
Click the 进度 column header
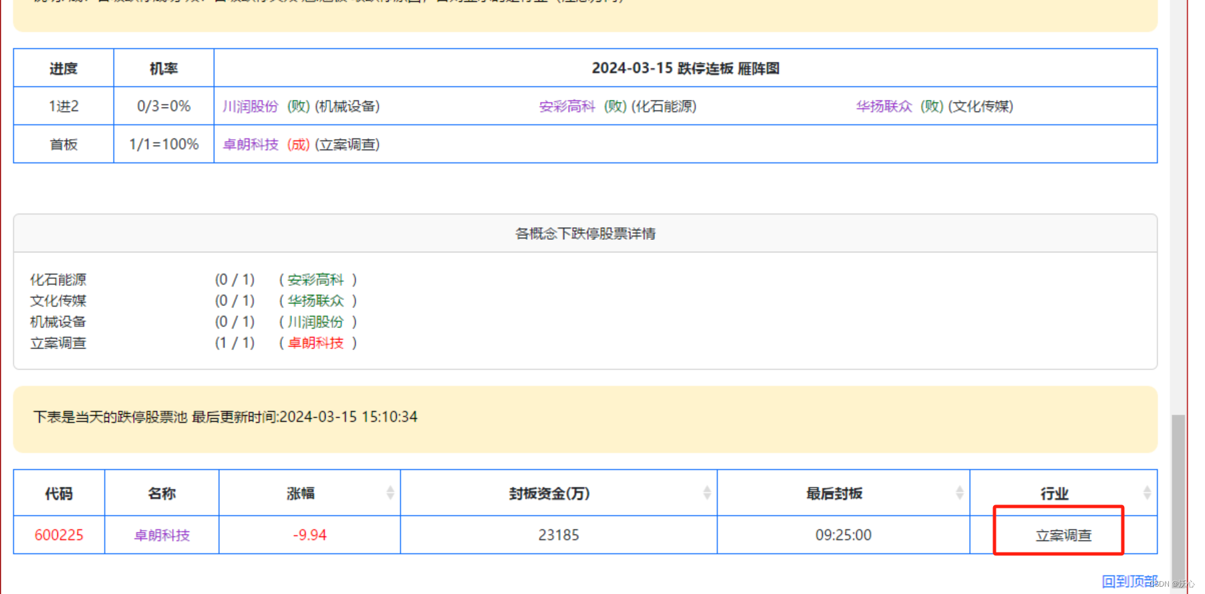(63, 68)
